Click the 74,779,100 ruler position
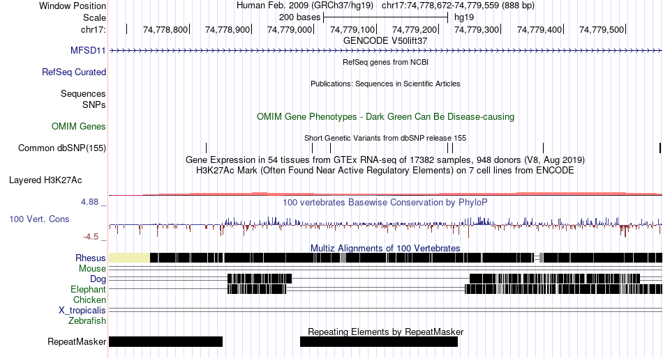 pos(352,29)
